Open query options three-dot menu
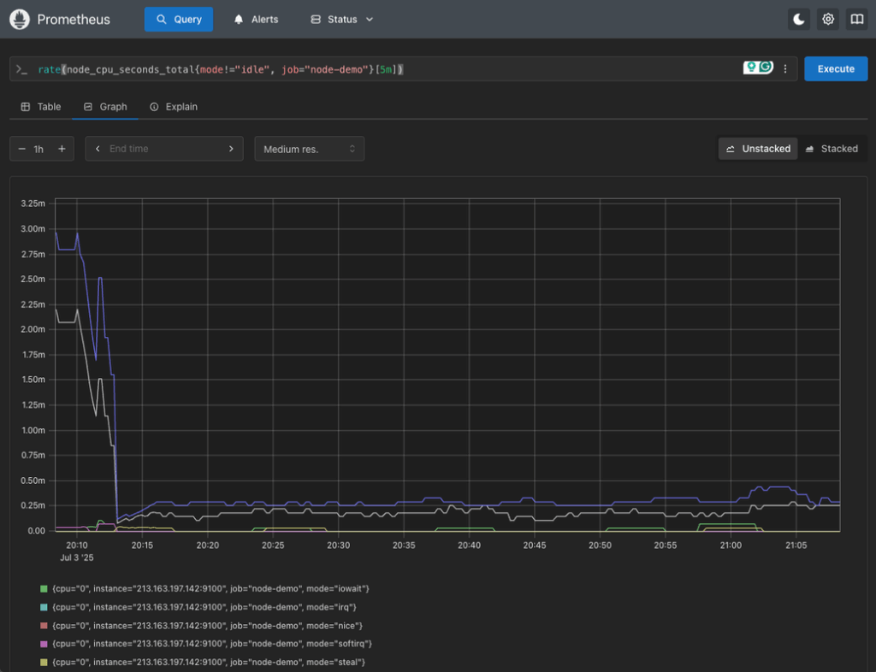Image resolution: width=876 pixels, height=672 pixels. (x=785, y=68)
